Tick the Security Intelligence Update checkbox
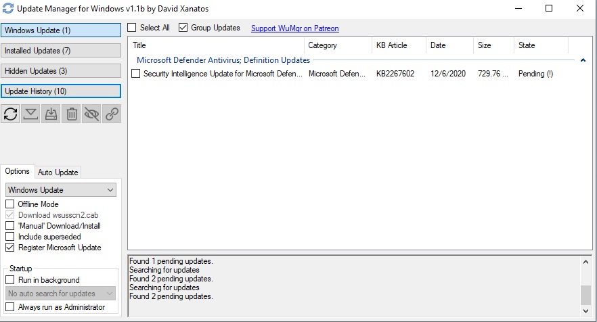The width and height of the screenshot is (597, 322). point(136,74)
